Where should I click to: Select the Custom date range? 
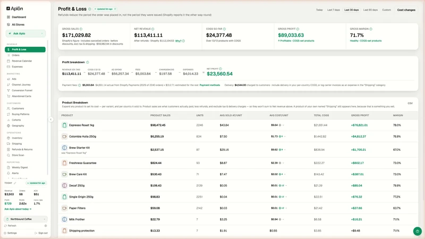click(387, 10)
